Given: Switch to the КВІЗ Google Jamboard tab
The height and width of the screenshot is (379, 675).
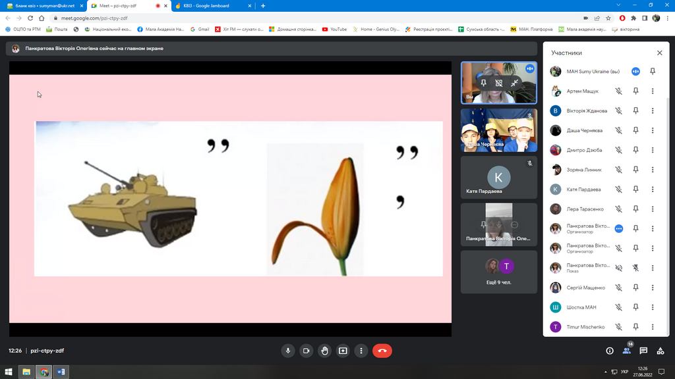Looking at the screenshot, I should pos(211,5).
